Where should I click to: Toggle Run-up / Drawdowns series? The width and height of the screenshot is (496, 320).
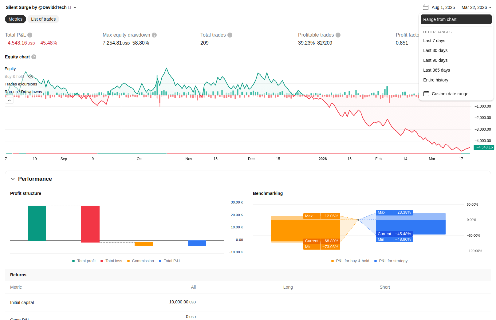[23, 92]
